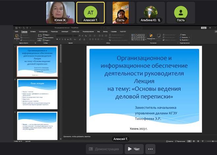This screenshot has width=217, height=155.
Task: Open the Конструктор ribbon tab
Action: tap(43, 31)
